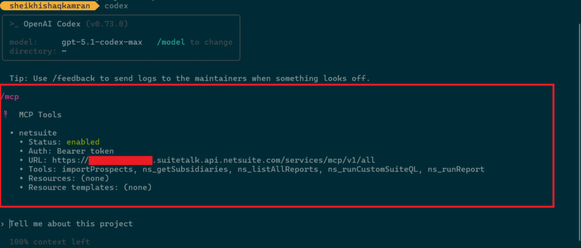
Task: Click the >_ terminal icon beside OpenAI Codex
Action: click(x=15, y=24)
